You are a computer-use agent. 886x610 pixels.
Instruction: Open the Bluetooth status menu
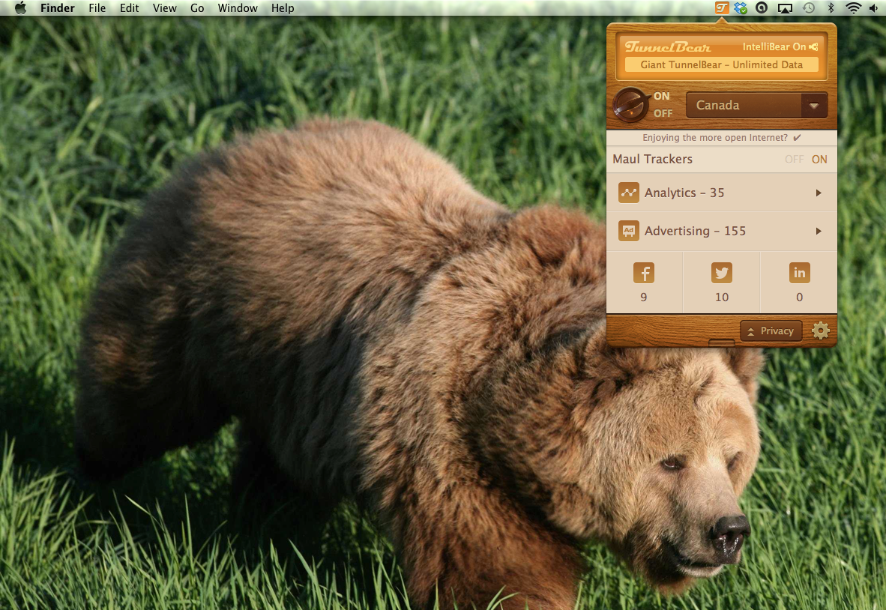point(831,8)
